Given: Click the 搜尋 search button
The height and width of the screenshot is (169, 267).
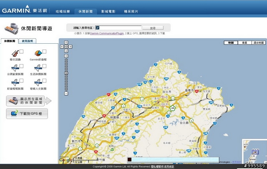Looking at the screenshot, I should pyautogui.click(x=153, y=28).
